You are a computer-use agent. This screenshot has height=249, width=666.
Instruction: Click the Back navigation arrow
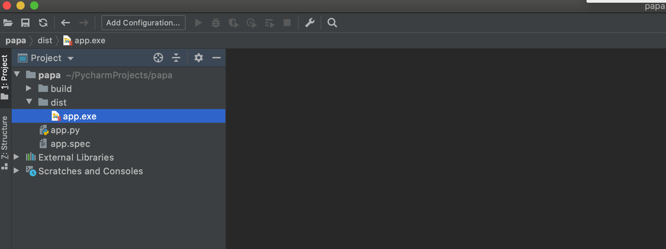65,23
